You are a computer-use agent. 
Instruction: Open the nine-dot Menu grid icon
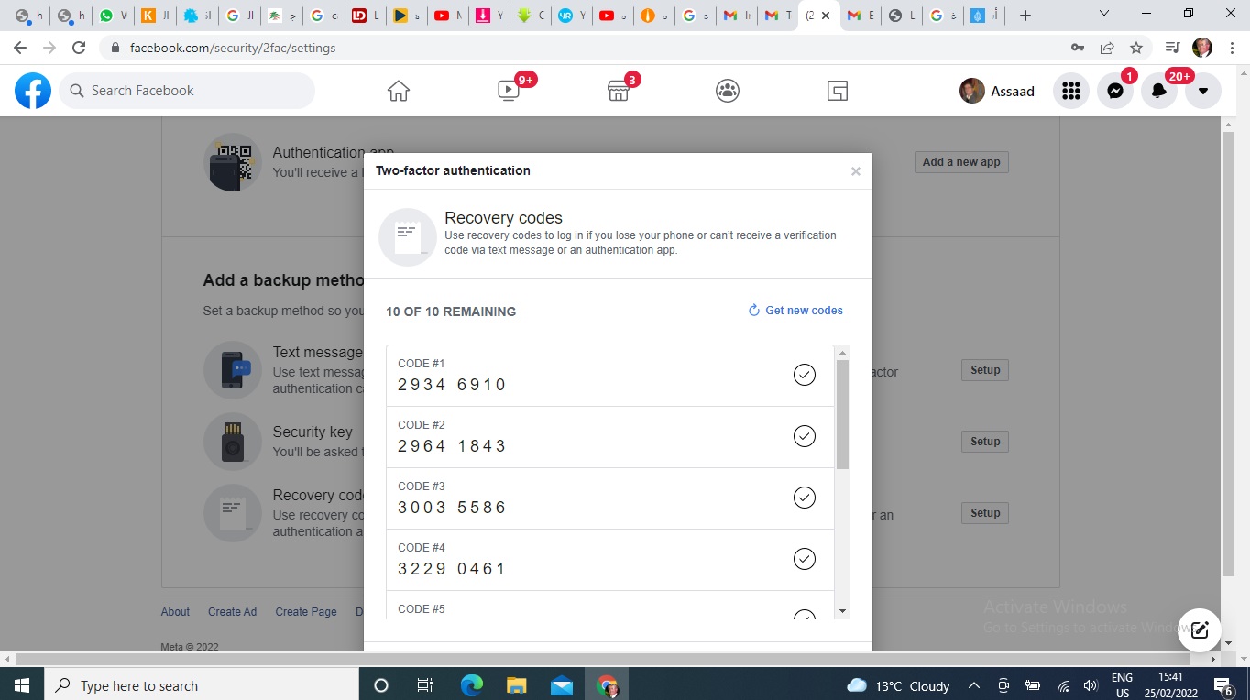(x=1071, y=91)
